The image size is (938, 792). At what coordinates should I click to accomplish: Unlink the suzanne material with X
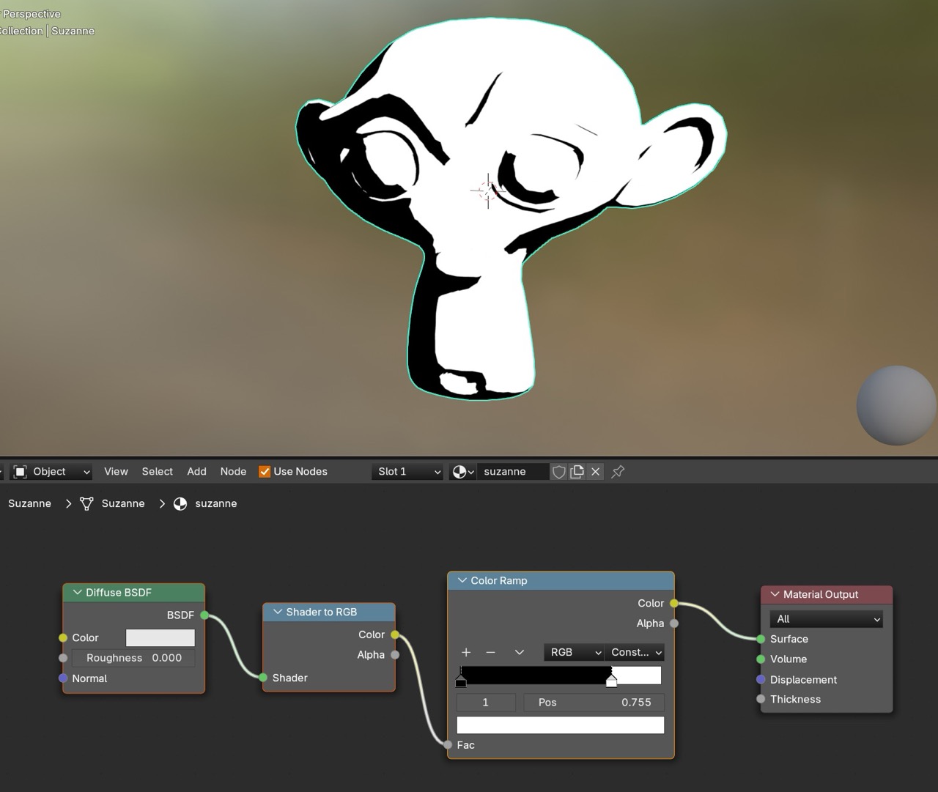pyautogui.click(x=596, y=472)
